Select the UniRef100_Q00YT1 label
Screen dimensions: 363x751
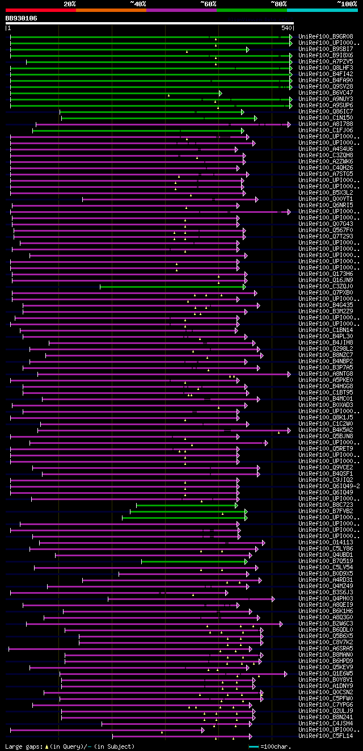326,199
